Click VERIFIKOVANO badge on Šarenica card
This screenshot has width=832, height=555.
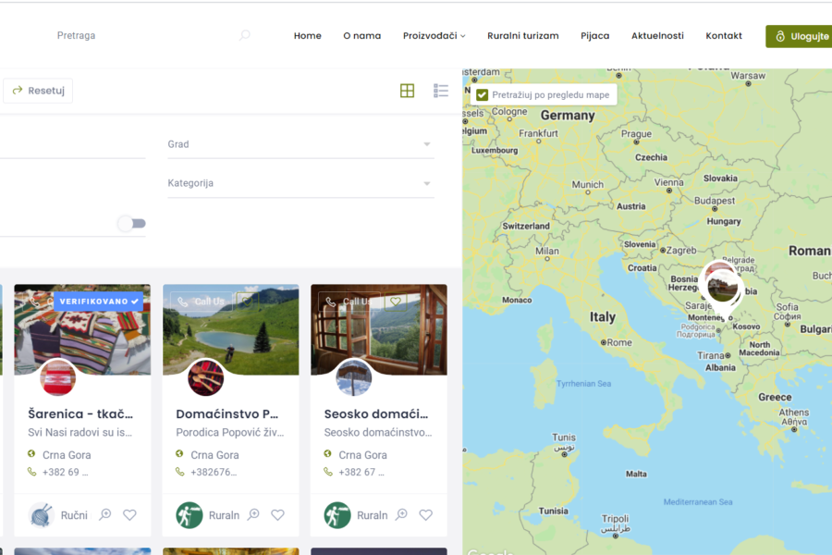[99, 302]
